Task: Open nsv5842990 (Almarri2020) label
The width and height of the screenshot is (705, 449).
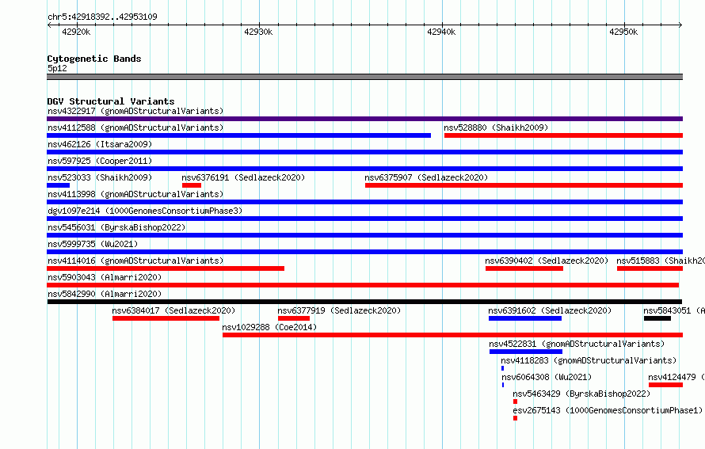Action: 105,294
